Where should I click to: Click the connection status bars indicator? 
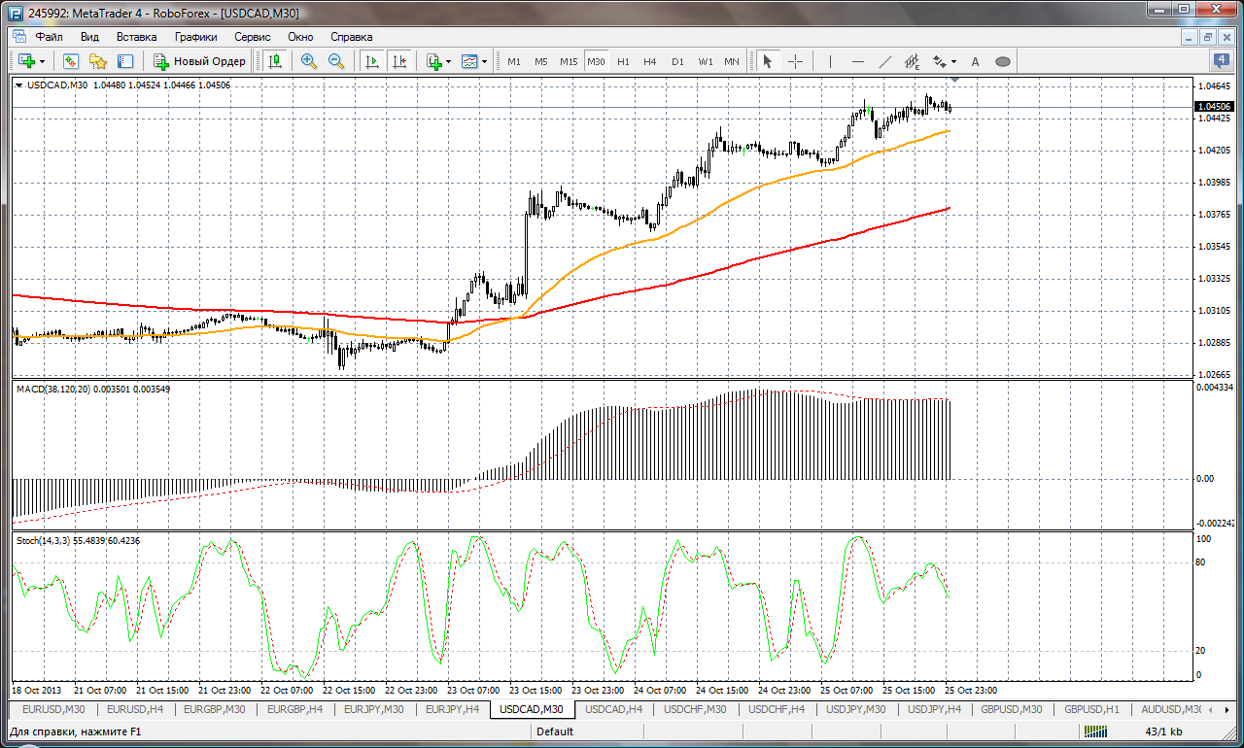(x=1097, y=731)
